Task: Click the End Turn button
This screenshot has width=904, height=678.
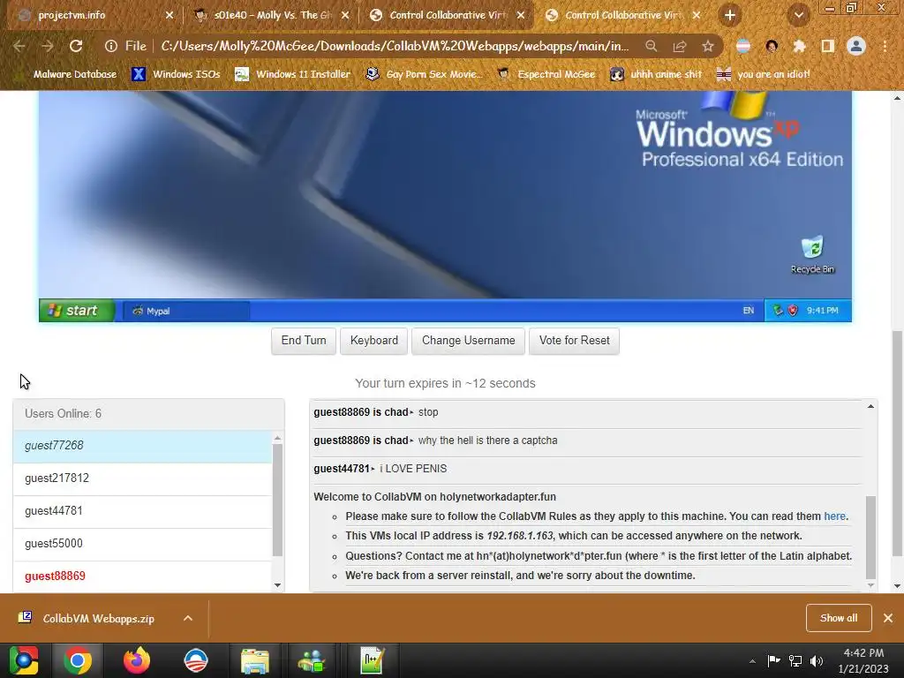Action: coord(304,341)
